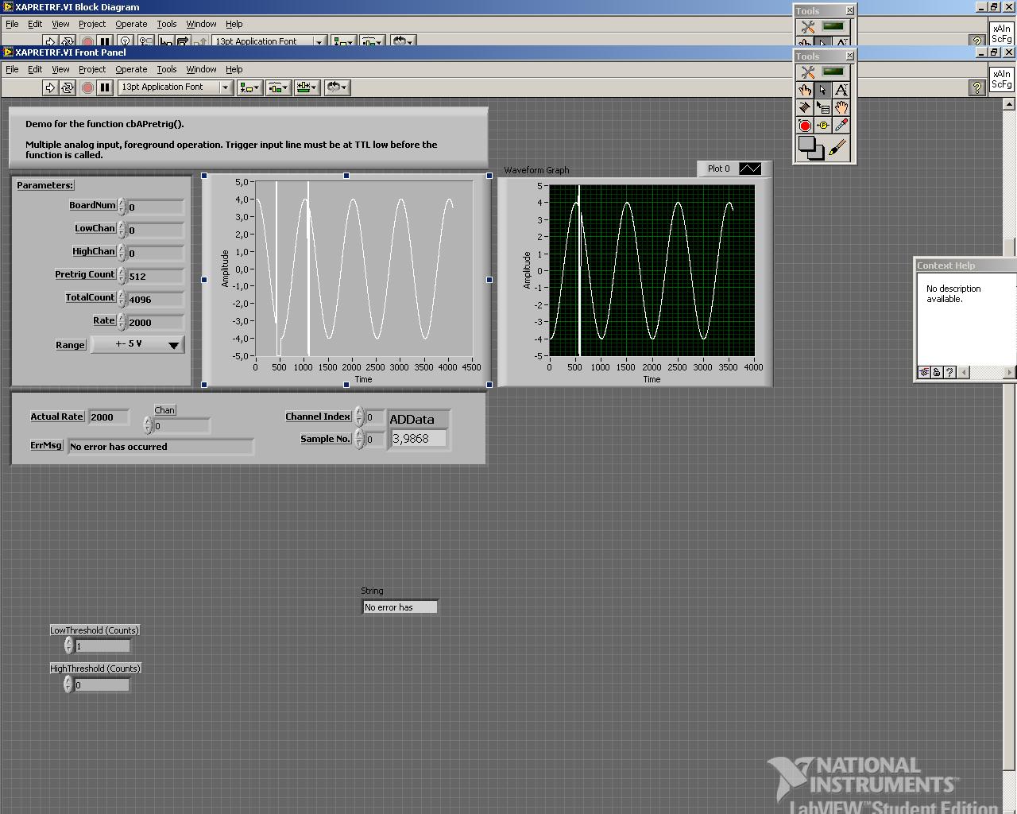Open Distribute Objects menu in Front Panel toolbar
Screen dimensions: 1017x814
tap(278, 87)
